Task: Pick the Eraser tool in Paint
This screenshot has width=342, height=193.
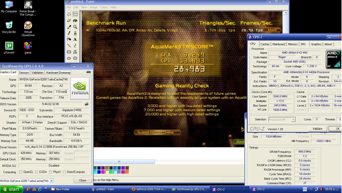Action: [69, 21]
